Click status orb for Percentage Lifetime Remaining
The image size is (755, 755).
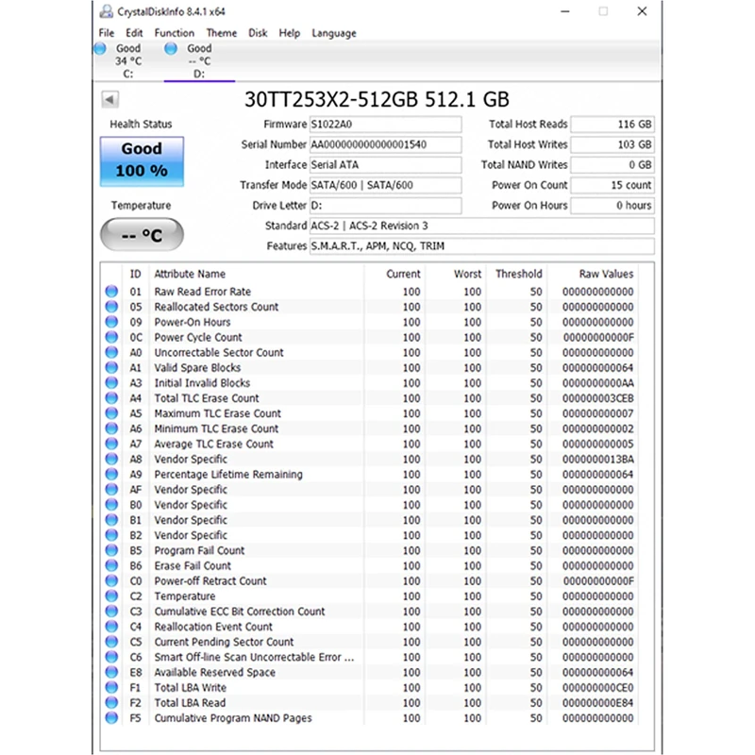(x=111, y=475)
